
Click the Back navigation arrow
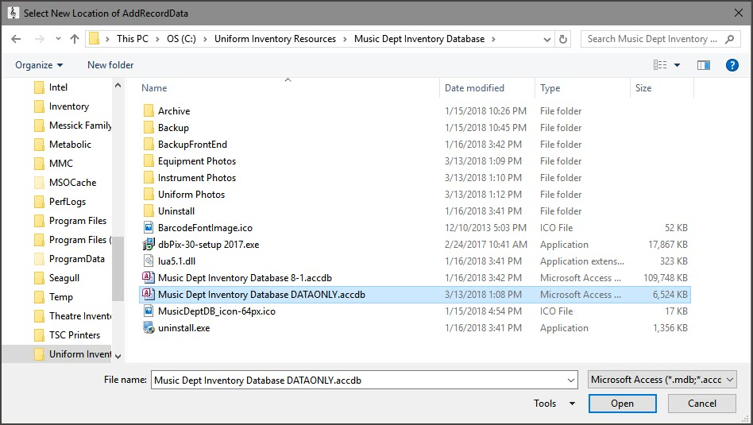point(16,39)
